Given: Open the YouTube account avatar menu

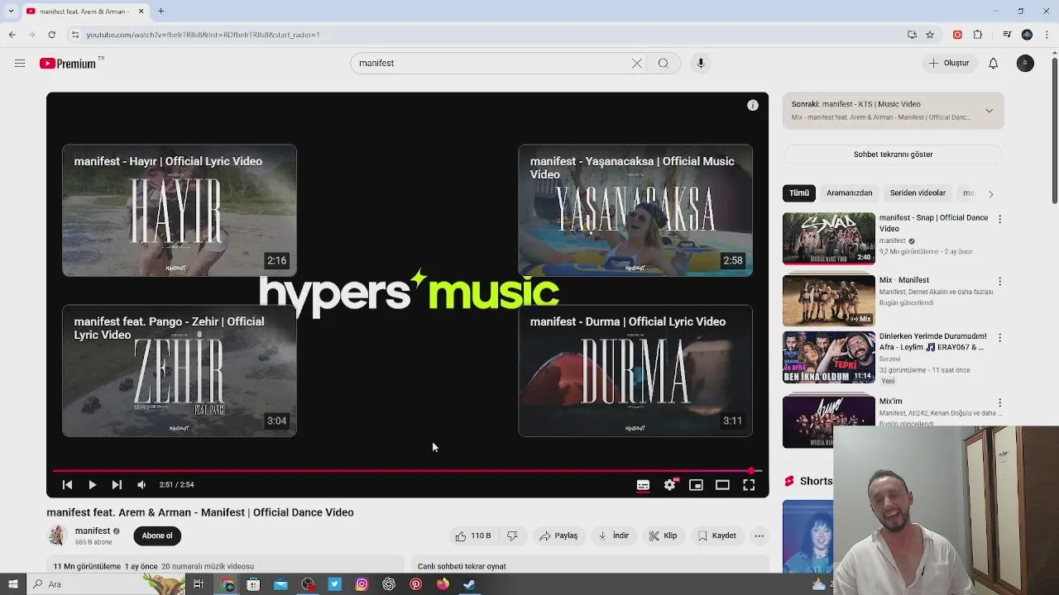Looking at the screenshot, I should point(1025,63).
